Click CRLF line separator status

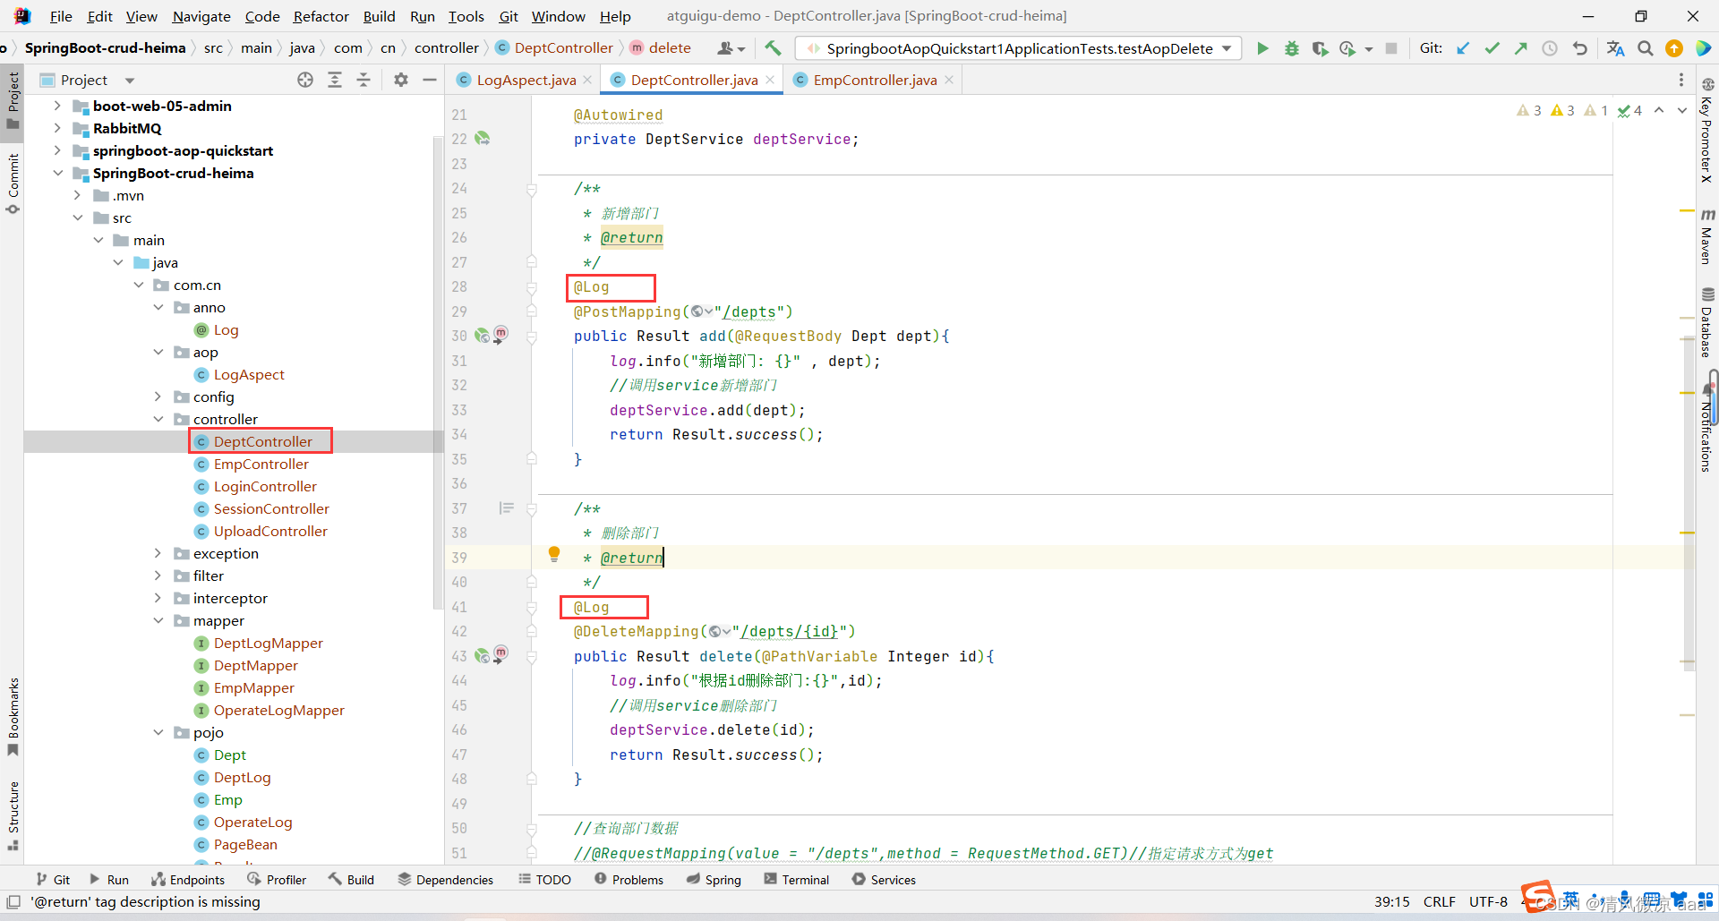(x=1439, y=901)
